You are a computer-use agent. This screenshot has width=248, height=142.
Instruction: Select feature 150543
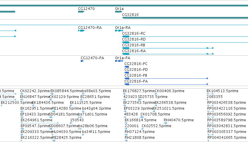coord(77,120)
